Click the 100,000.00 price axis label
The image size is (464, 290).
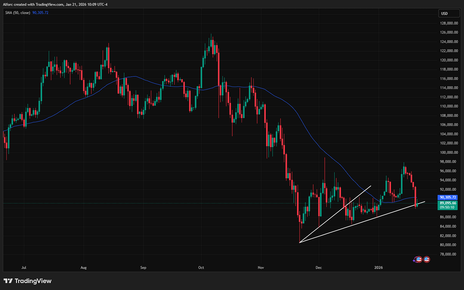click(x=449, y=152)
